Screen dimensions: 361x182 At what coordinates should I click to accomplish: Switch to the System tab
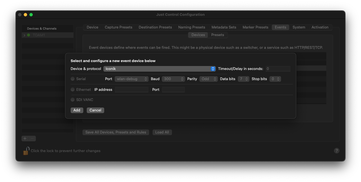(299, 27)
